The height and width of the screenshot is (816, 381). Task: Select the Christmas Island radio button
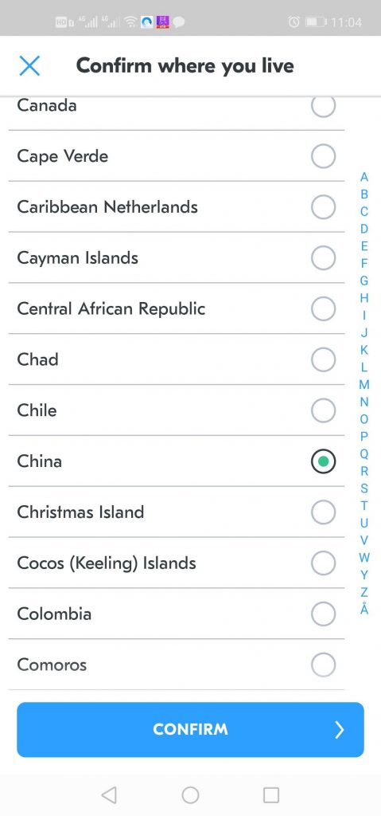coord(323,512)
